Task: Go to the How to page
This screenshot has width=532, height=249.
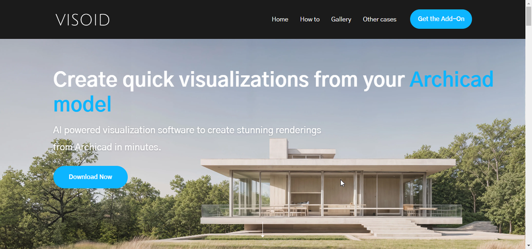Action: 310,19
